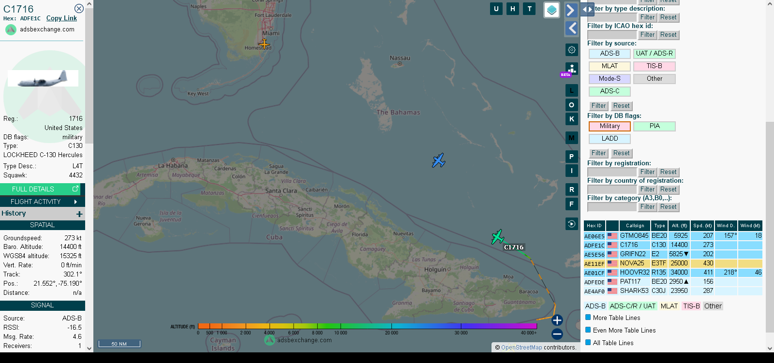Sort table by Hex ID column
Image resolution: width=774 pixels, height=363 pixels.
[594, 226]
